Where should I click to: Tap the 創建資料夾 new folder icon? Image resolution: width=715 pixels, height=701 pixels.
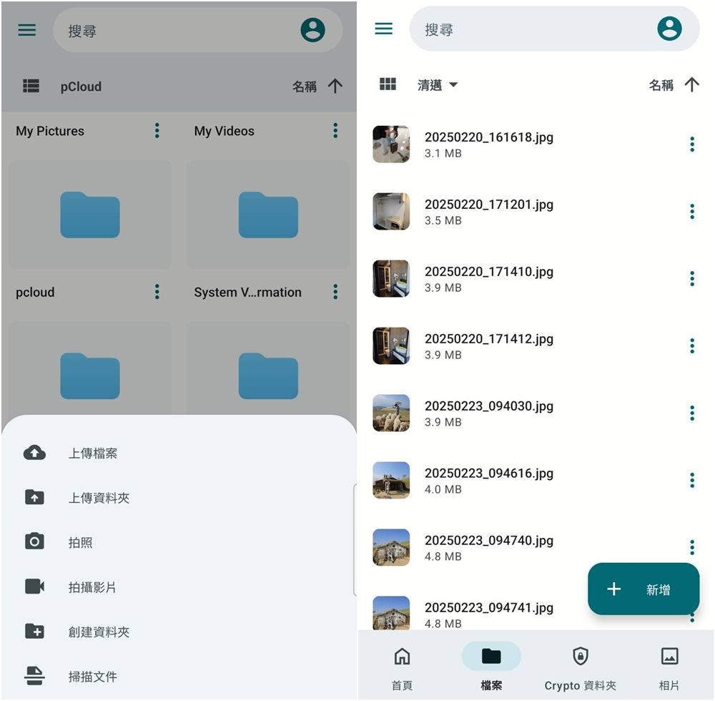click(x=34, y=632)
